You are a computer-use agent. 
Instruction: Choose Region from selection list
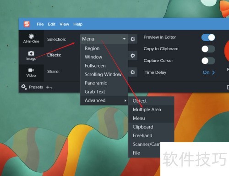click(104, 48)
